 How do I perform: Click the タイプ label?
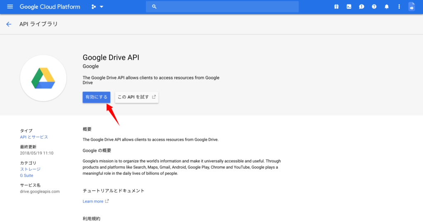pos(26,130)
